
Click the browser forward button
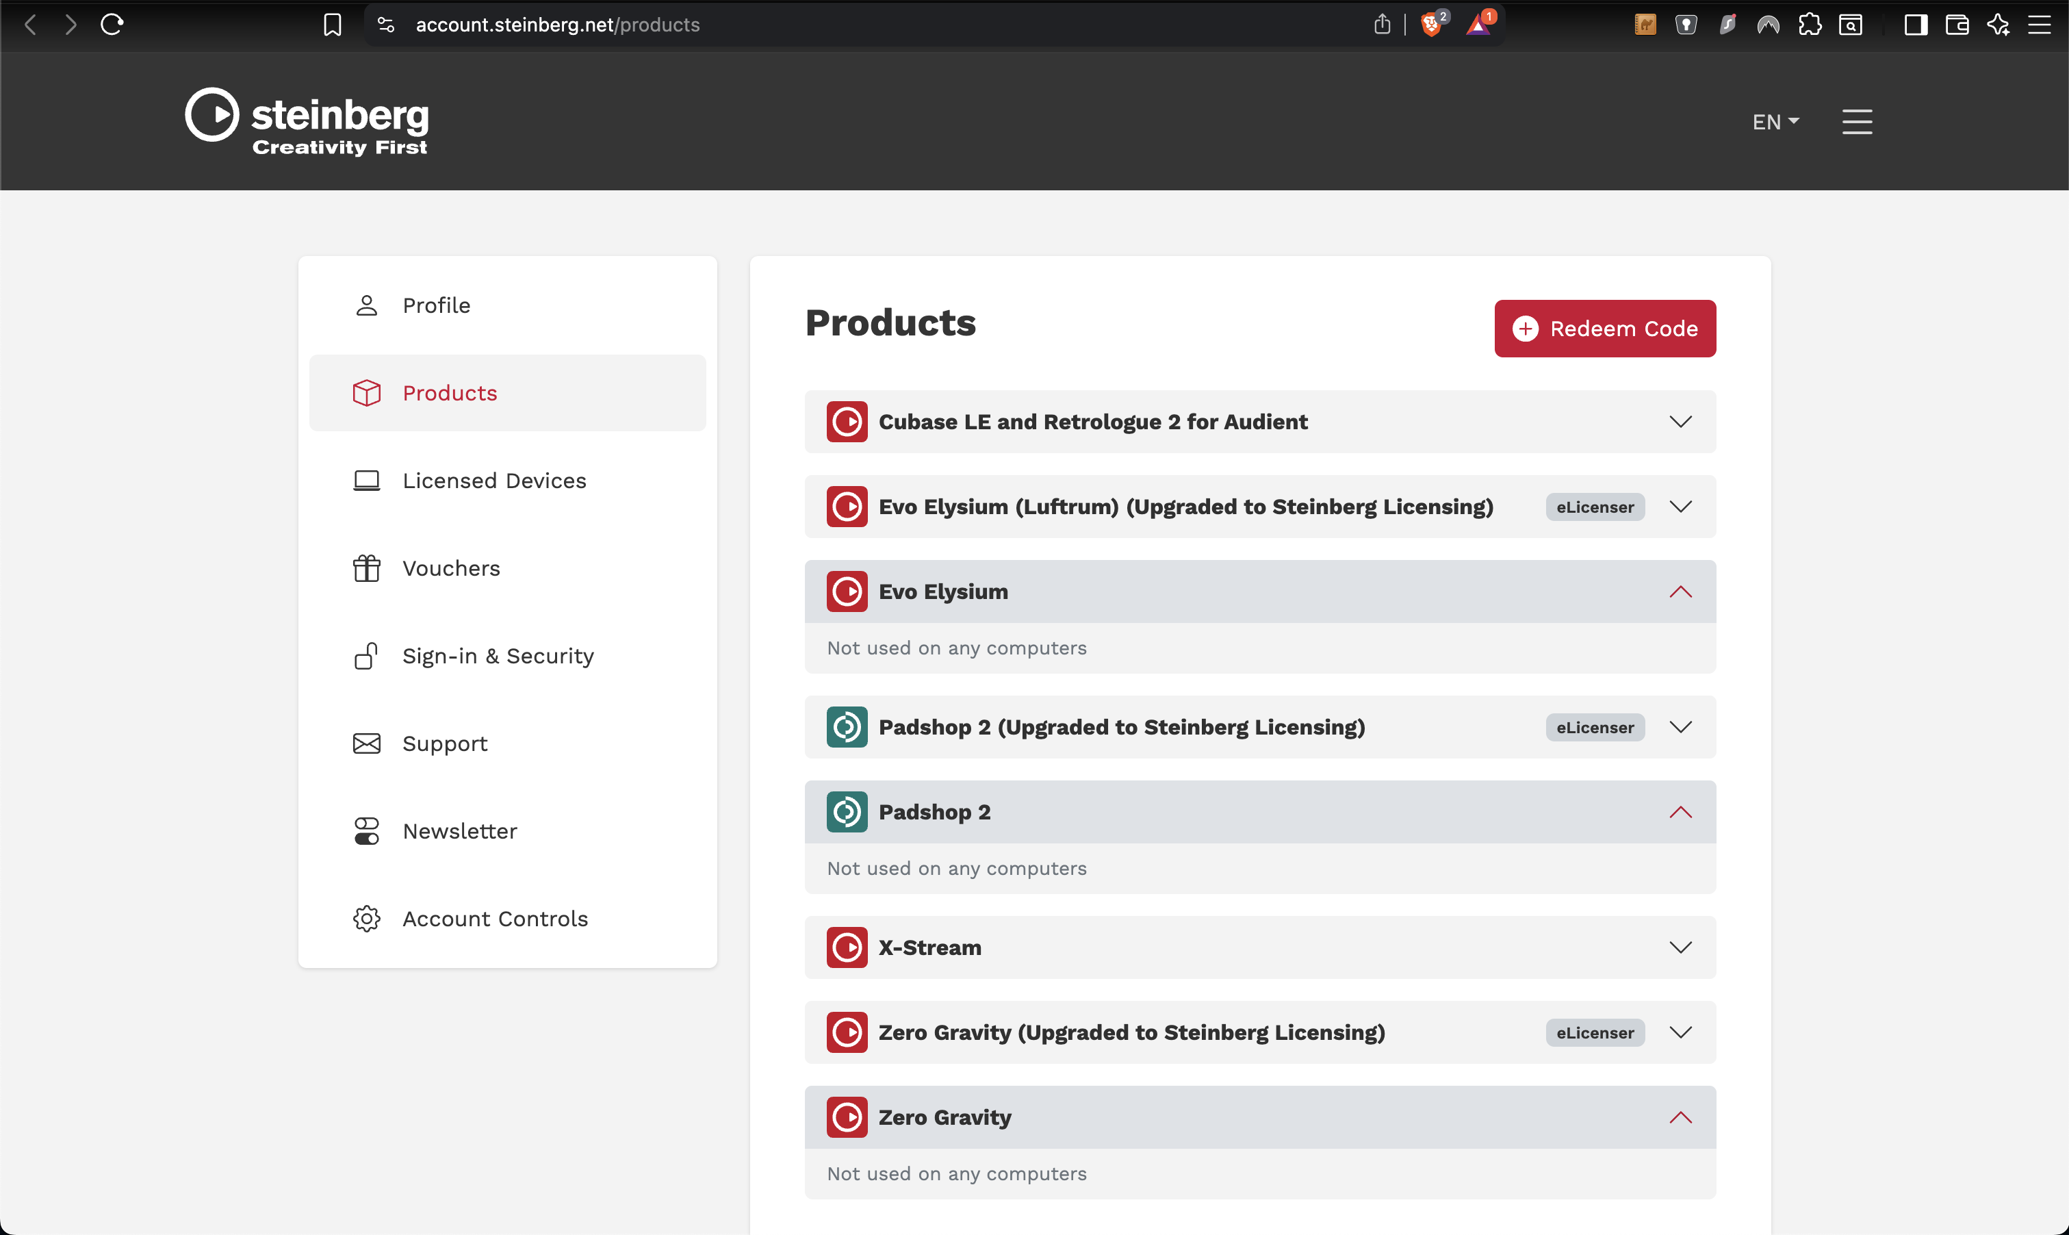[x=70, y=25]
